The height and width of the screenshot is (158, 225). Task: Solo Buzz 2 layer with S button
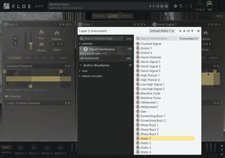15,43
